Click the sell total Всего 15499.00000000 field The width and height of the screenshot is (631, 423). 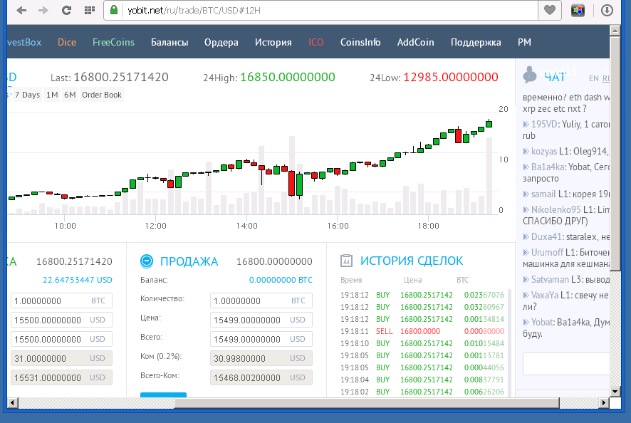click(x=261, y=339)
